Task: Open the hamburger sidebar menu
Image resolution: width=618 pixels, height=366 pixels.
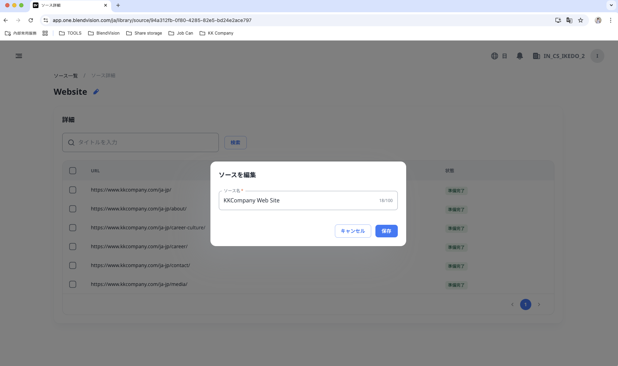Action: point(19,56)
